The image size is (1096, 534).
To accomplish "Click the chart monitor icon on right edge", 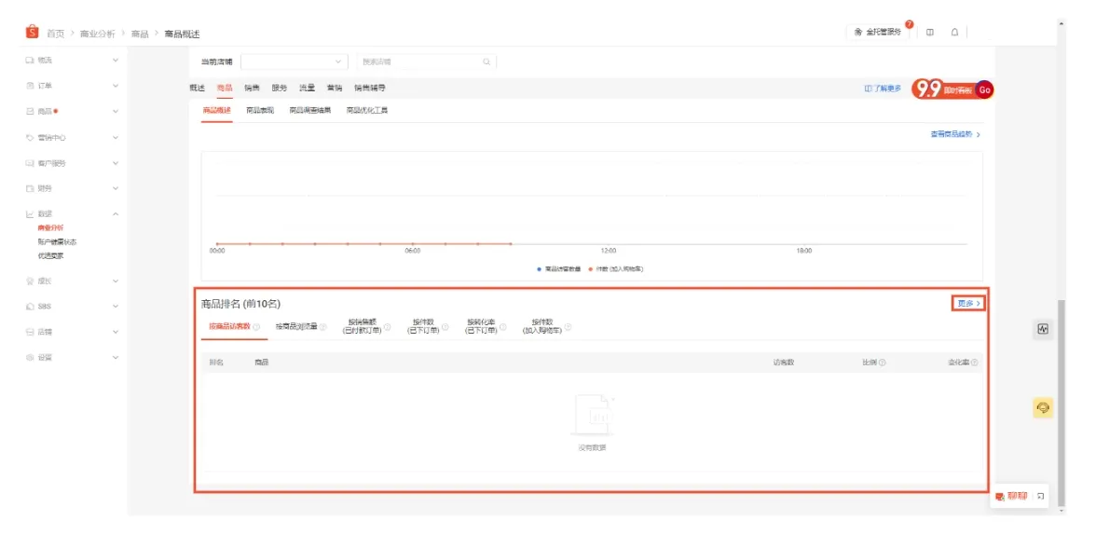I will click(1043, 329).
